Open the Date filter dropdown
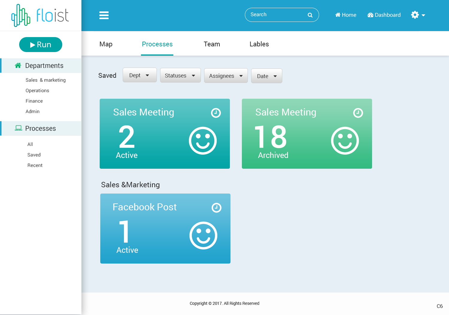This screenshot has height=315, width=449. tap(266, 76)
